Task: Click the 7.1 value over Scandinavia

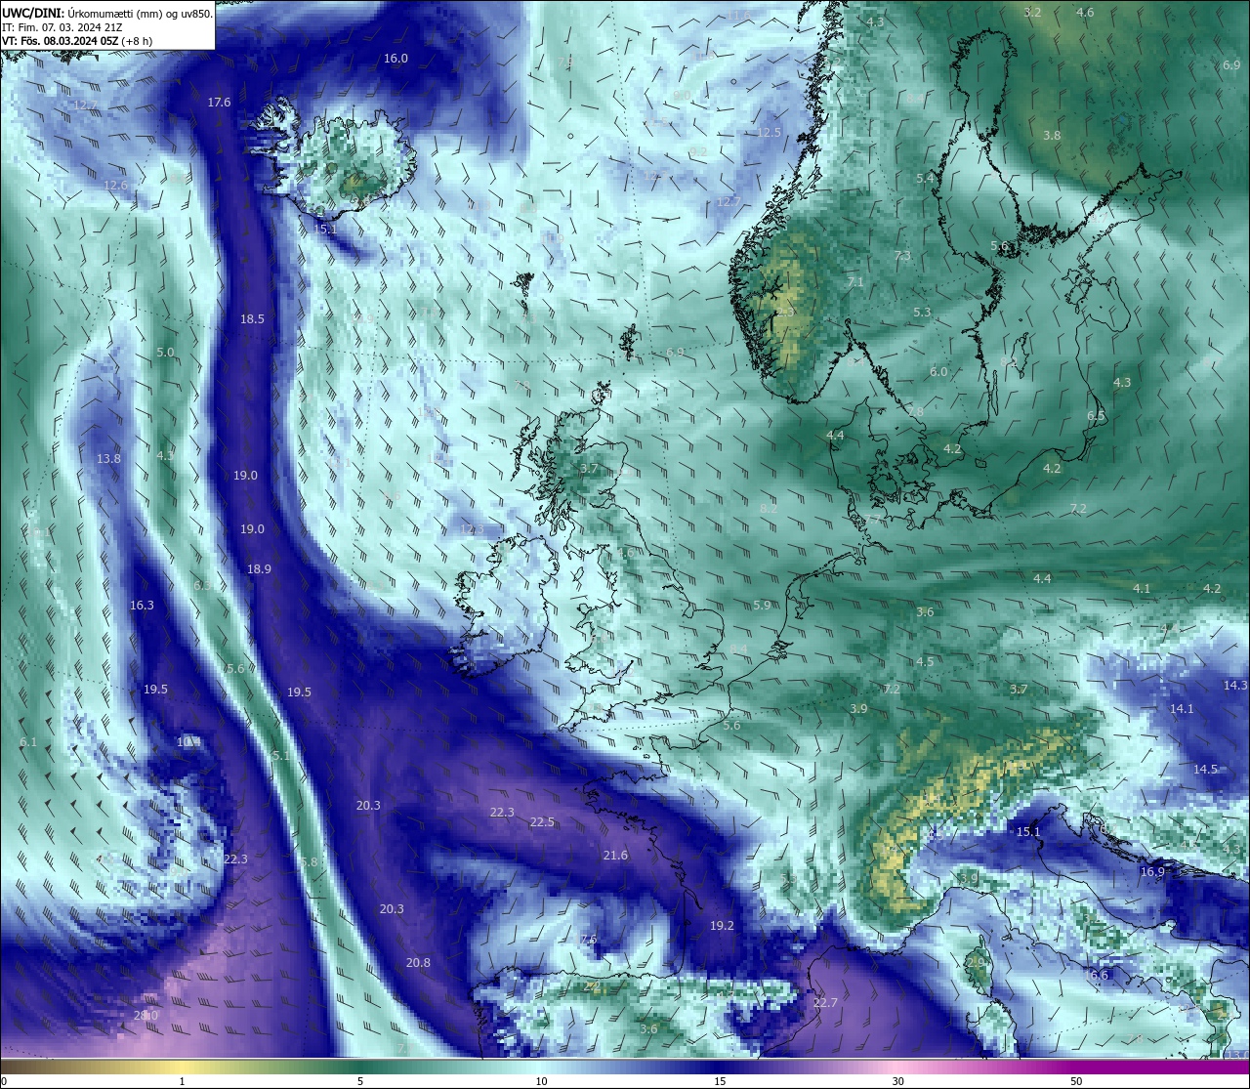Action: click(x=855, y=282)
